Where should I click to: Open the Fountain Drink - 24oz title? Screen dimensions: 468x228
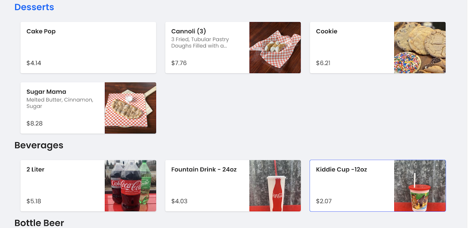[x=204, y=169]
